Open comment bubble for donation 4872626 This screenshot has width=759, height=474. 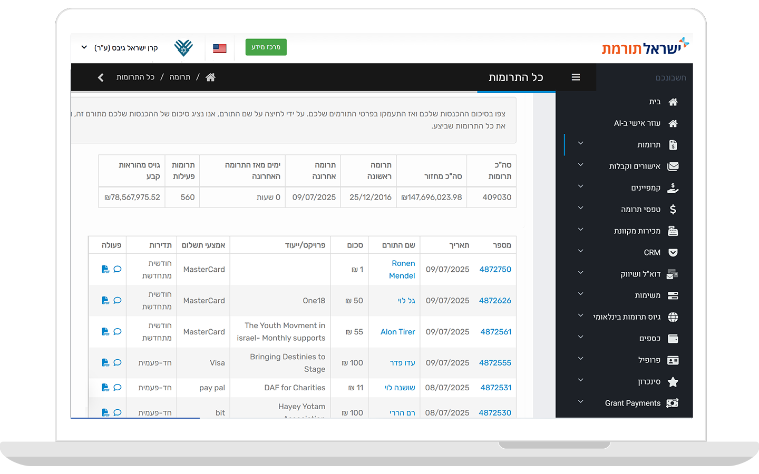pos(118,300)
